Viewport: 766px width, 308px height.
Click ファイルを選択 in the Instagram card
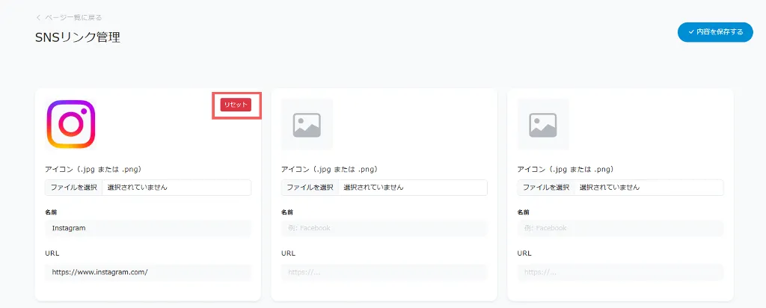pyautogui.click(x=73, y=187)
